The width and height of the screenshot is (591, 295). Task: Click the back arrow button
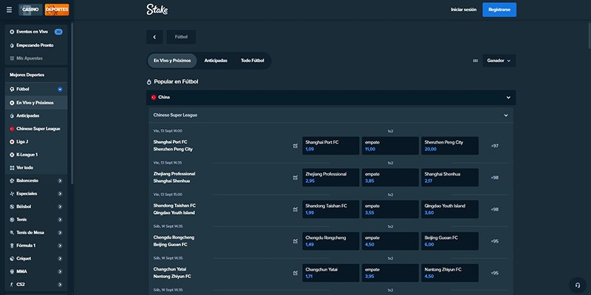click(x=154, y=37)
